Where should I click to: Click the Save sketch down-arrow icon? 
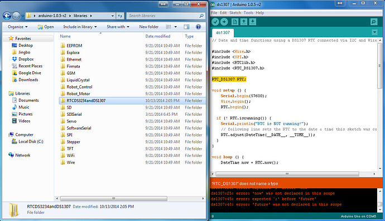point(253,22)
